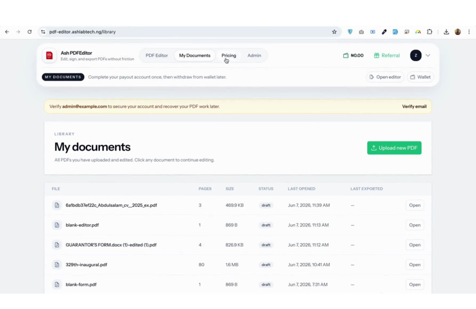Click the address bar URL
The height and width of the screenshot is (309, 476).
[x=82, y=32]
